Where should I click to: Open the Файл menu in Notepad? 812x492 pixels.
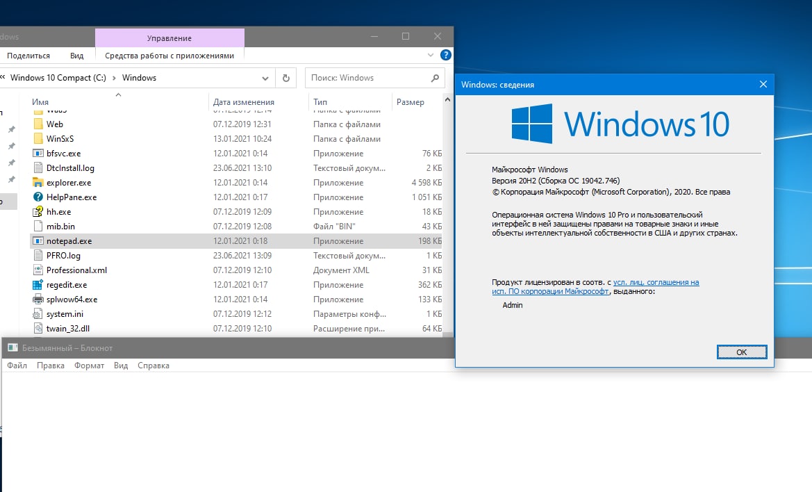[x=17, y=366]
